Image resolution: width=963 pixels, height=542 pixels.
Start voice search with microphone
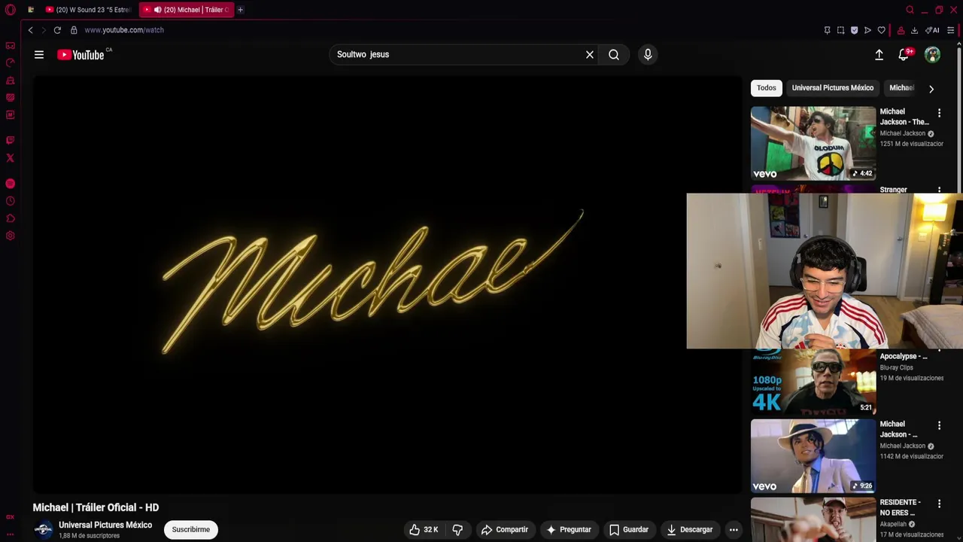[x=648, y=54]
